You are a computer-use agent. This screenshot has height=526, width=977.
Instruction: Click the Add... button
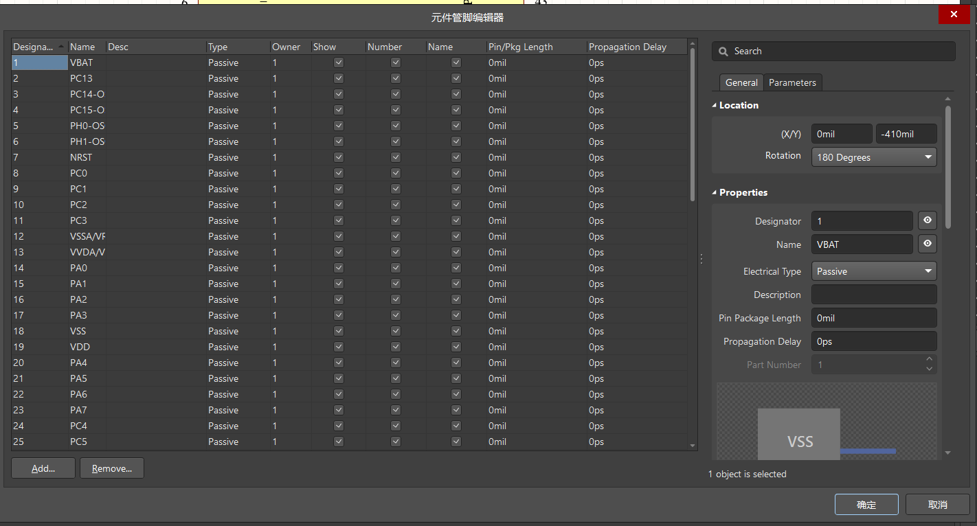click(43, 468)
